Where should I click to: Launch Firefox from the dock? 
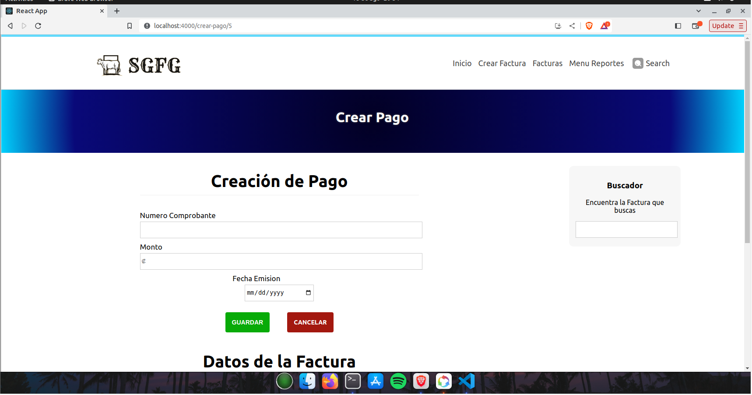coord(330,381)
